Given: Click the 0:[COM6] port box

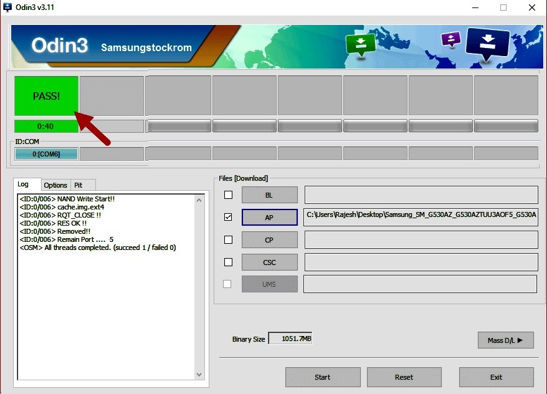Looking at the screenshot, I should [46, 154].
